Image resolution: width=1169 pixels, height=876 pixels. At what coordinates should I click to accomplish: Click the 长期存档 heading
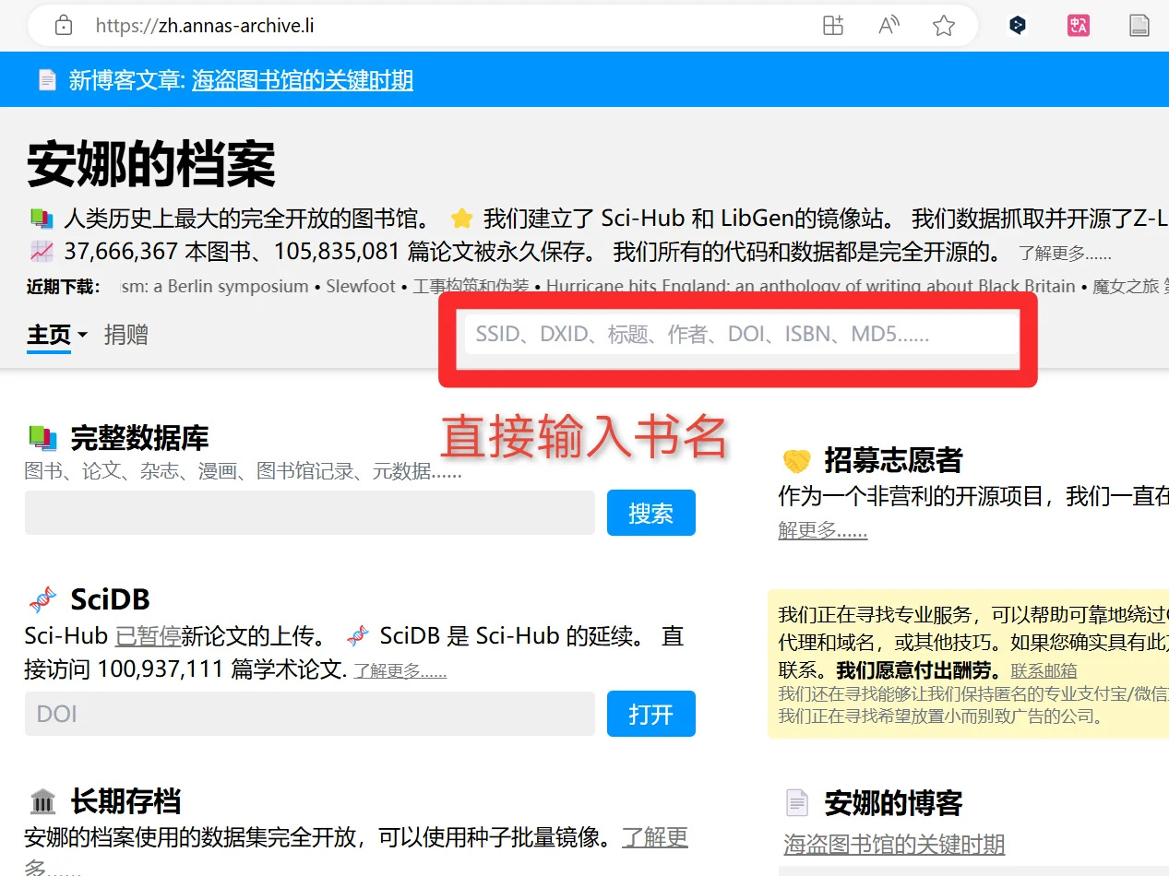(x=125, y=801)
